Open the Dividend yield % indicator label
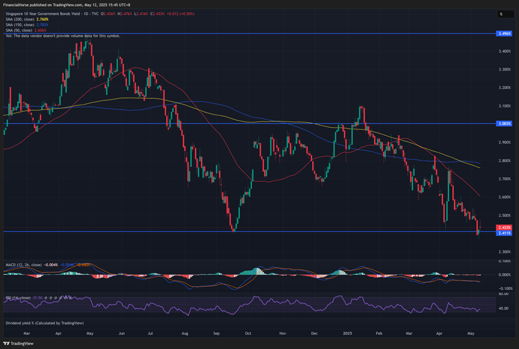This screenshot has width=519, height=349. (x=39, y=323)
